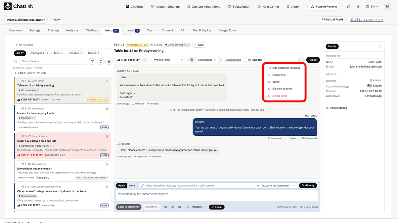Switch reply composer to Note mode
397x223 pixels.
[x=132, y=186]
